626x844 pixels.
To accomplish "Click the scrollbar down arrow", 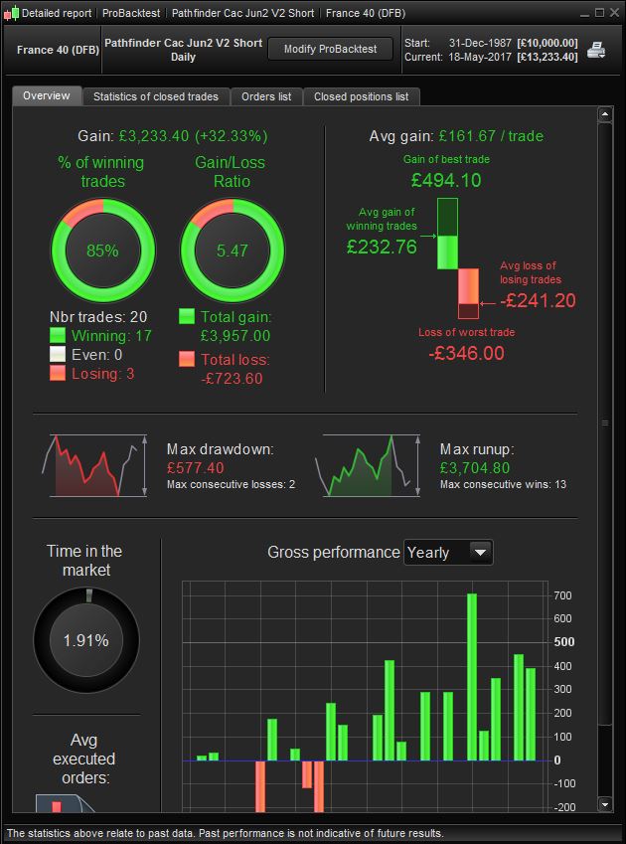I will [x=605, y=804].
